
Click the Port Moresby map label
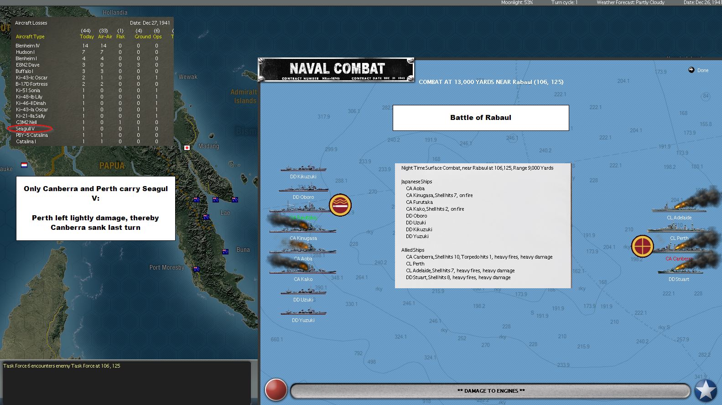167,267
